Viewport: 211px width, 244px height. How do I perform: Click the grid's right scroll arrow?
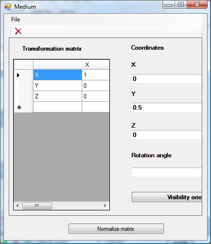coord(105,206)
